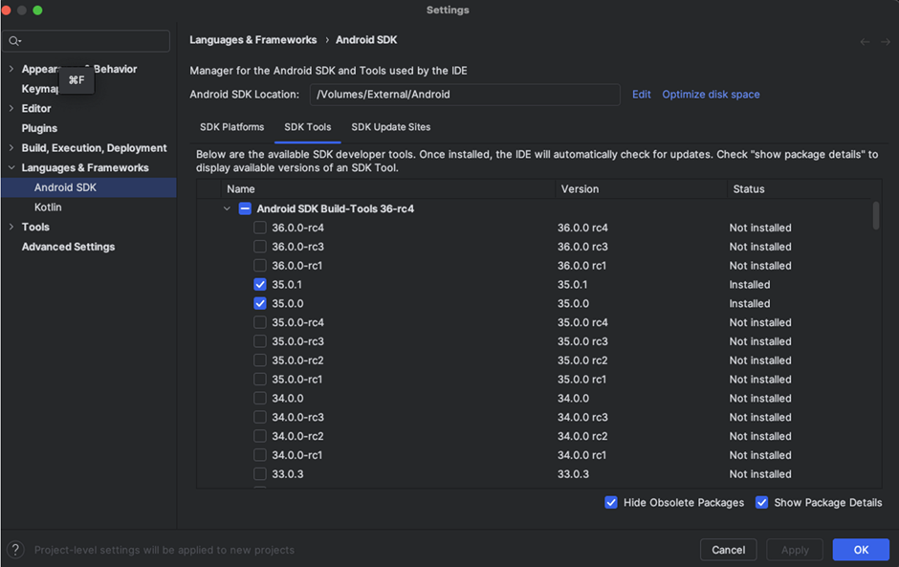The image size is (899, 567).
Task: Check the 34.0.0-rc2 package checkbox
Action: 260,436
